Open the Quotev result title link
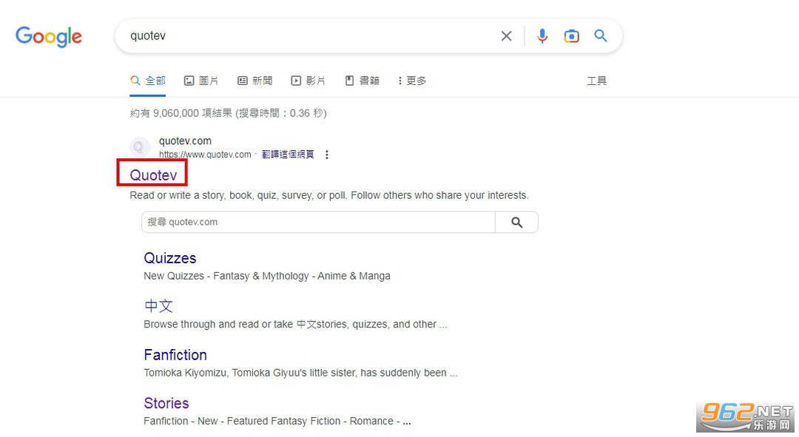The height and width of the screenshot is (437, 799). coord(153,175)
